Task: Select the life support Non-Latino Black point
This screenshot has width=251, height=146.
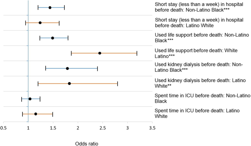Action: (53, 38)
